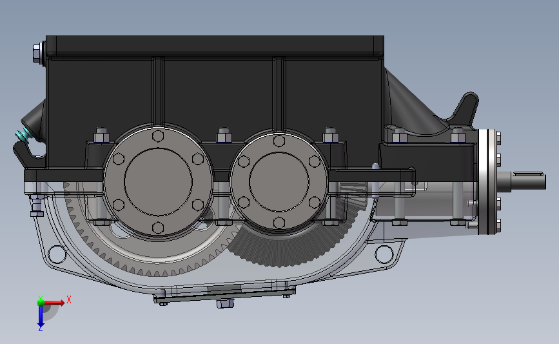Viewport: 559px width, 344px height.
Task: Select the shaft end flange with bolts
Action: coord(489,182)
